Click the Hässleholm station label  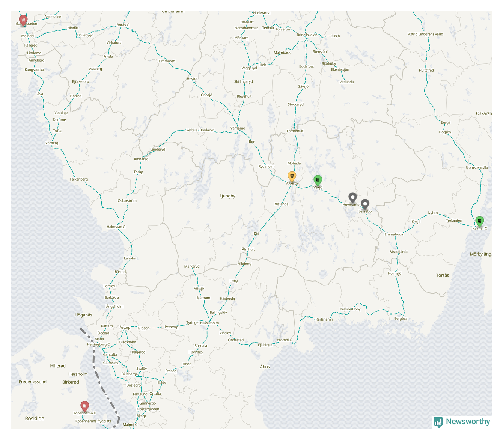coord(209,323)
